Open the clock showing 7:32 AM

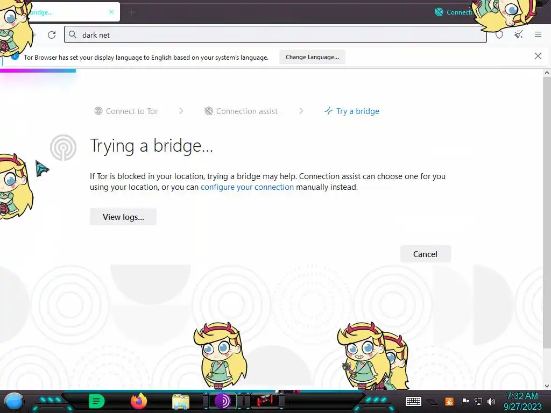[x=522, y=401]
